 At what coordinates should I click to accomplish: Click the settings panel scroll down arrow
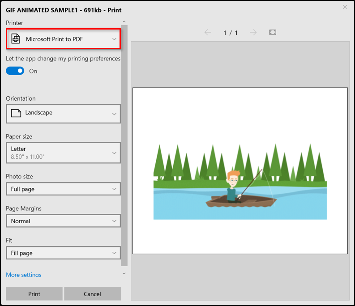(124, 273)
